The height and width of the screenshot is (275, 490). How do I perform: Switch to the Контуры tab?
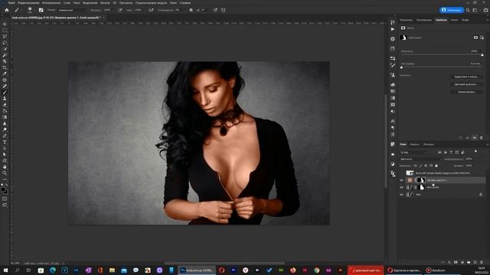click(x=429, y=144)
